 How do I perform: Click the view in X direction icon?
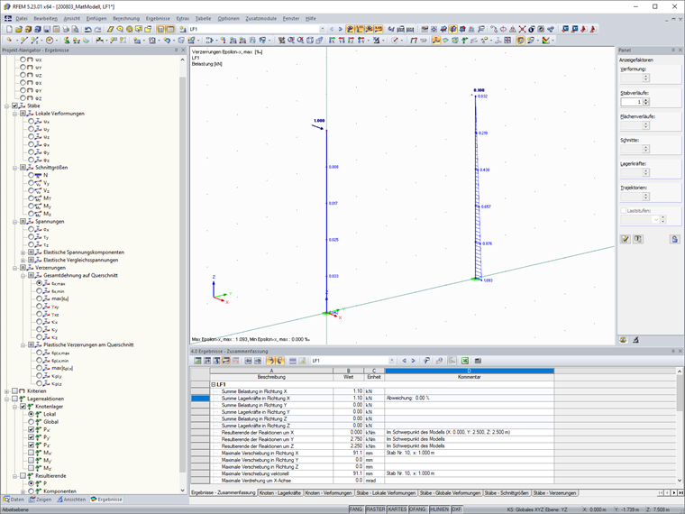pyautogui.click(x=332, y=41)
